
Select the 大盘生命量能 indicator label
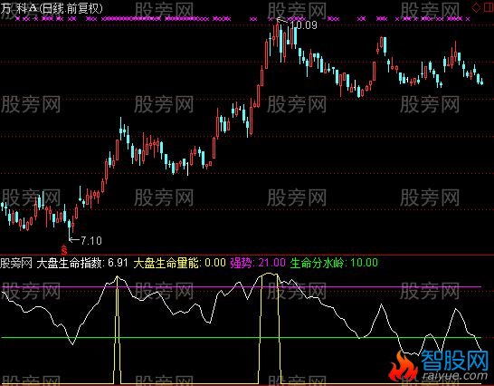(166, 263)
